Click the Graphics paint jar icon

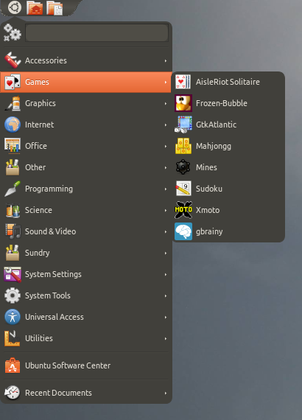(13, 103)
